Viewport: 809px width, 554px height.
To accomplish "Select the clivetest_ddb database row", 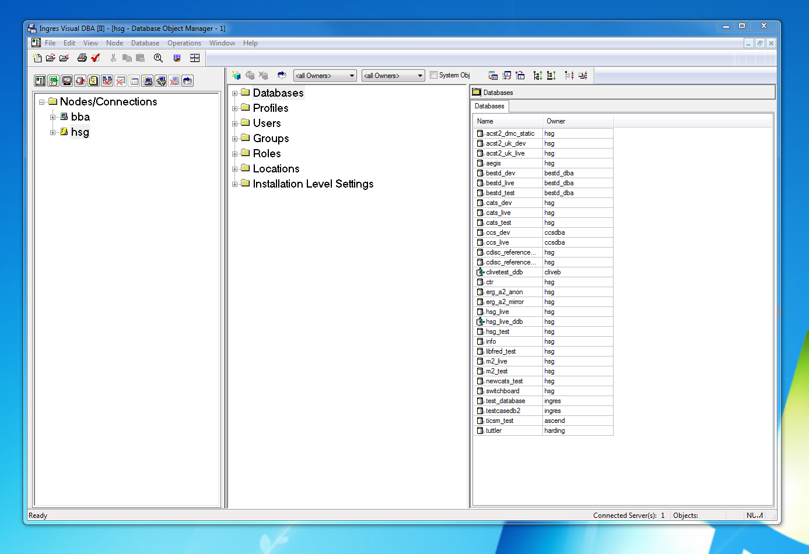I will [544, 272].
